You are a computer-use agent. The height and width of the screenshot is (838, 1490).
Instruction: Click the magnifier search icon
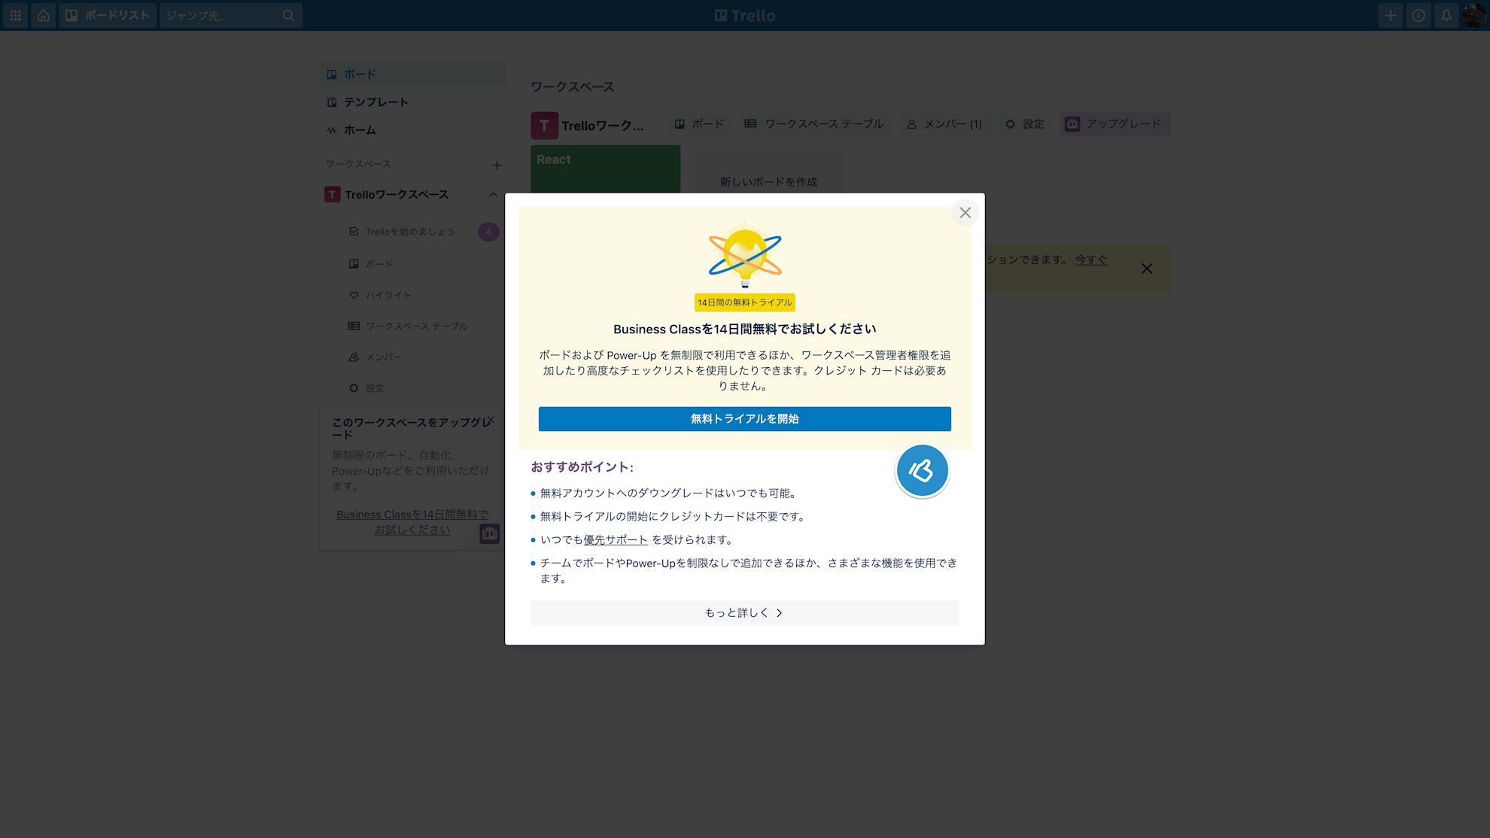click(288, 15)
